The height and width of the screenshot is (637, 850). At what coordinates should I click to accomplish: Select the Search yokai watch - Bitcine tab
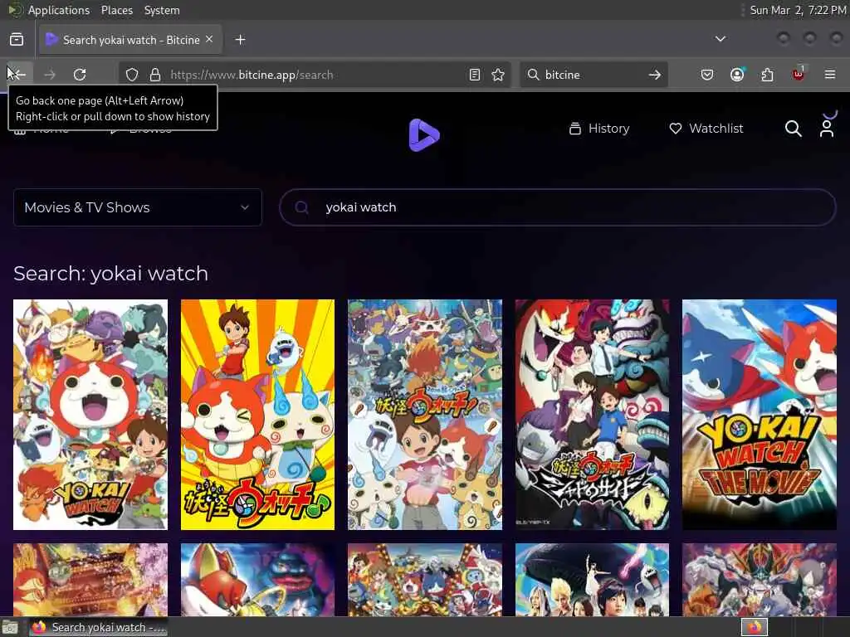130,40
